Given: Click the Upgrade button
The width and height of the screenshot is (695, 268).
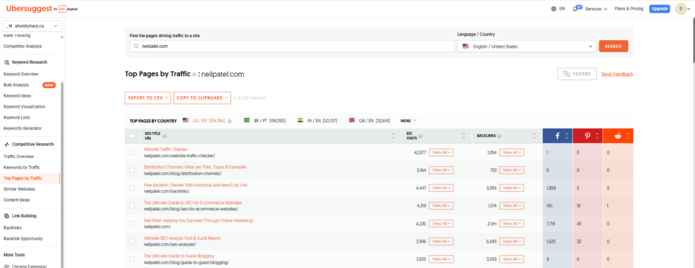Looking at the screenshot, I should (x=660, y=9).
